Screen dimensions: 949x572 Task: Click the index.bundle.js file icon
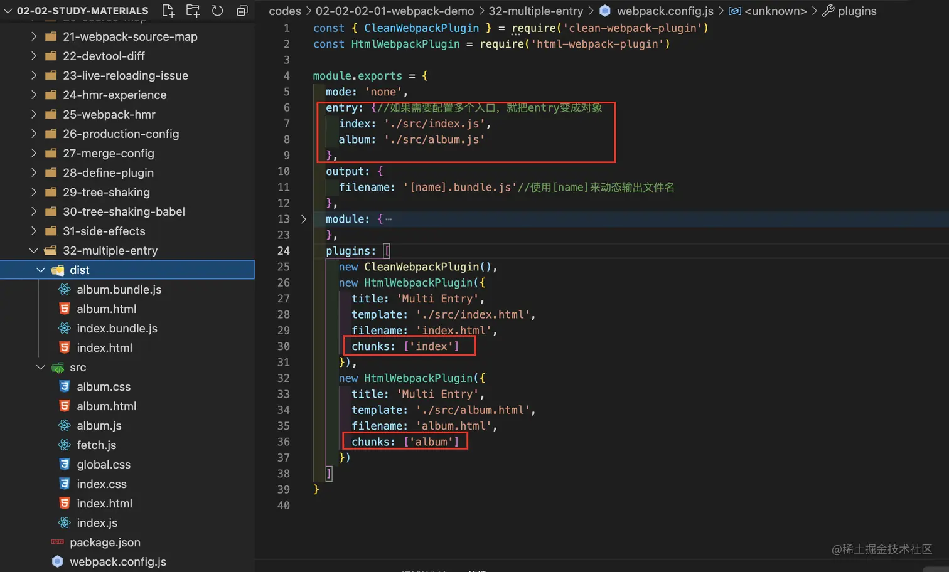coord(64,328)
